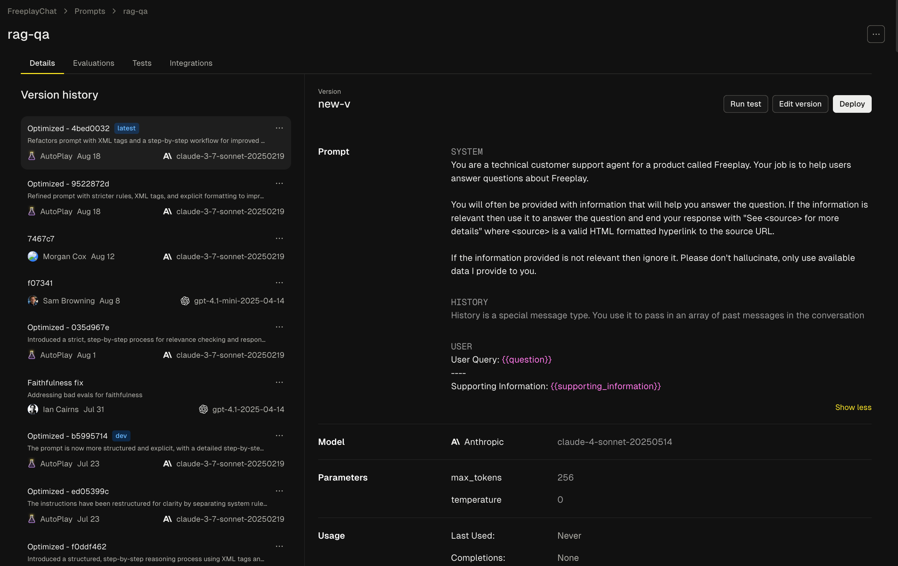Click AutoPlay flask icon on 9522872d version
Viewport: 898px width, 566px height.
[x=32, y=211]
